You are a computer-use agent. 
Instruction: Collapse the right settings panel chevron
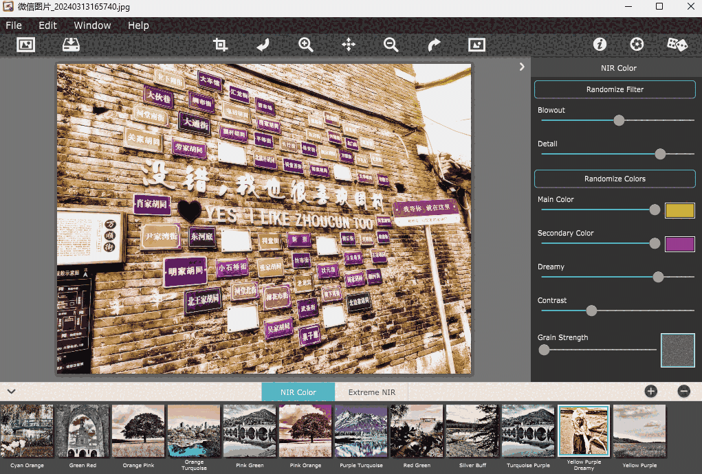coord(522,67)
